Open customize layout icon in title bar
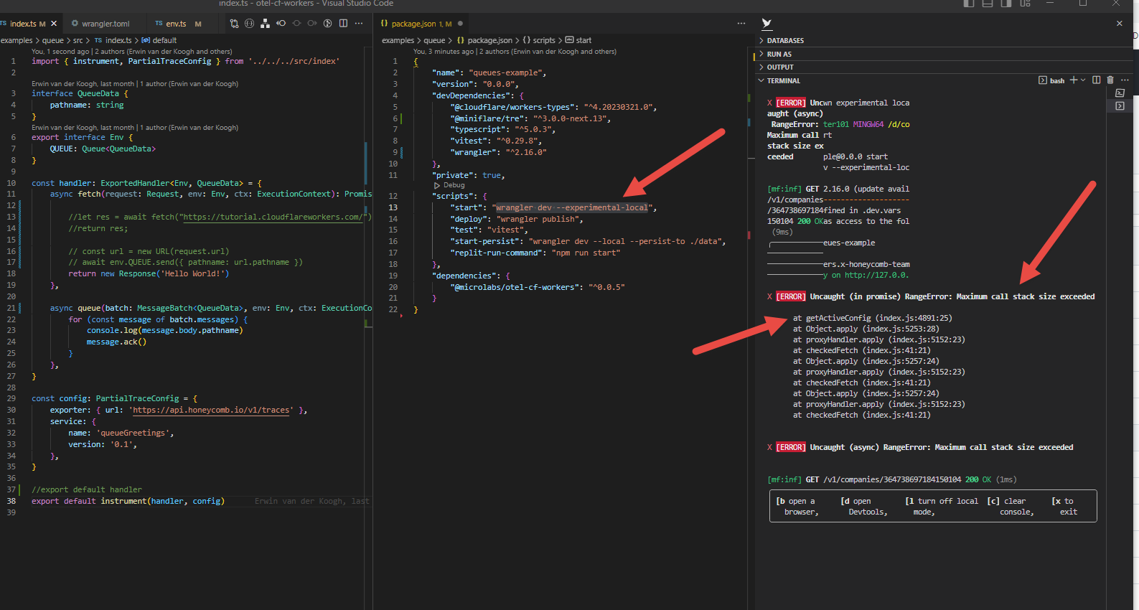 point(1025,4)
